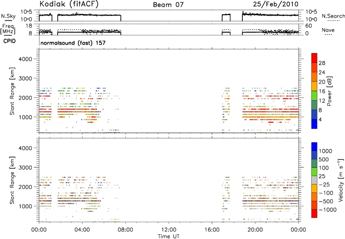The height and width of the screenshot is (239, 345).
Task: Select the 'N.Sky' axis label
Action: click(x=8, y=16)
